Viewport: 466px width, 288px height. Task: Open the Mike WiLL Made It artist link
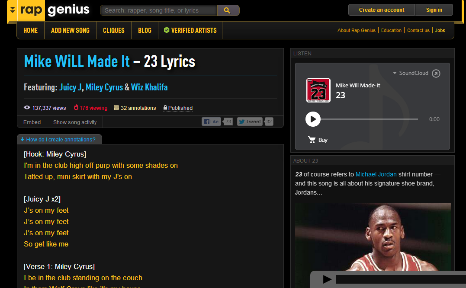point(77,61)
